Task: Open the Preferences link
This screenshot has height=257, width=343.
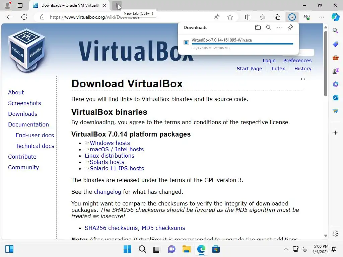Action: coord(297,61)
